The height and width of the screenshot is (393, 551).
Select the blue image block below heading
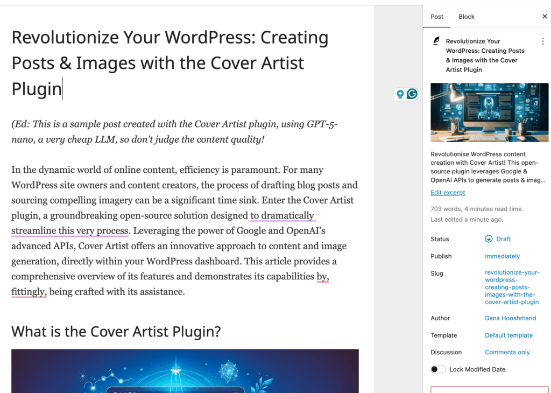click(185, 371)
